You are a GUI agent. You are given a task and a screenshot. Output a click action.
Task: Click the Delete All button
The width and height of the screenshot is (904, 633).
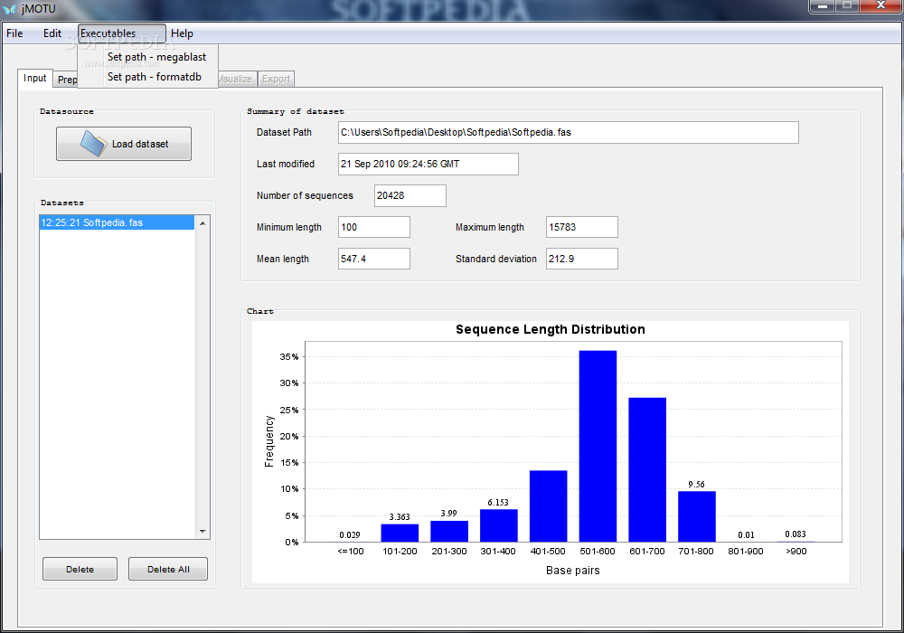tap(168, 569)
